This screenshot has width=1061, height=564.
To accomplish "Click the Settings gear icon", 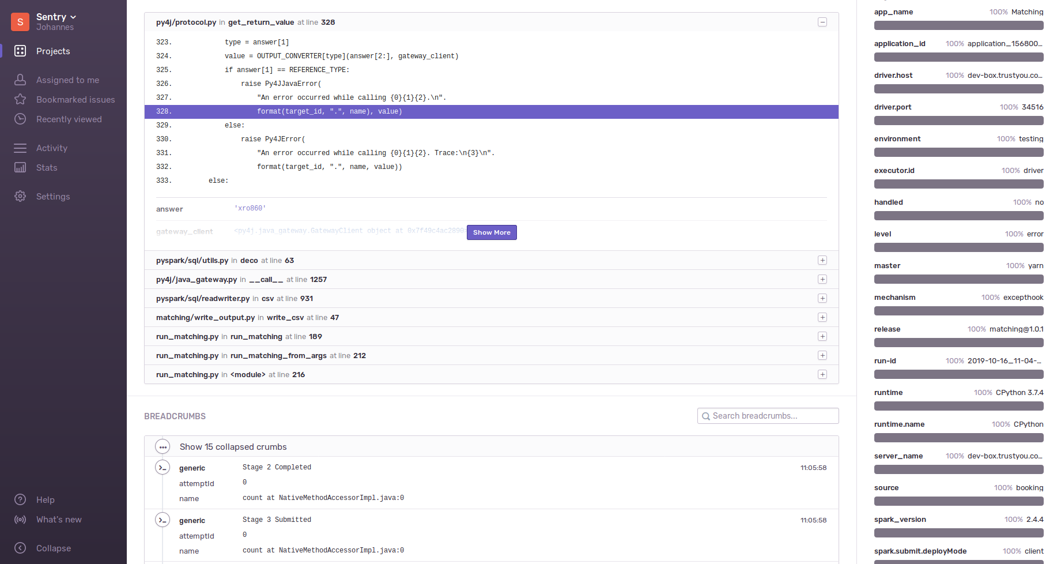I will [x=20, y=196].
